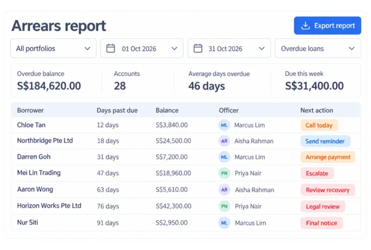371x250 pixels.
Task: Click the Arrange payment tag
Action: (328, 157)
